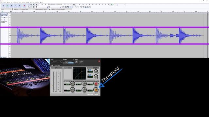Open the Werkzeuge menu
The height and width of the screenshot is (117, 209).
point(37,3)
